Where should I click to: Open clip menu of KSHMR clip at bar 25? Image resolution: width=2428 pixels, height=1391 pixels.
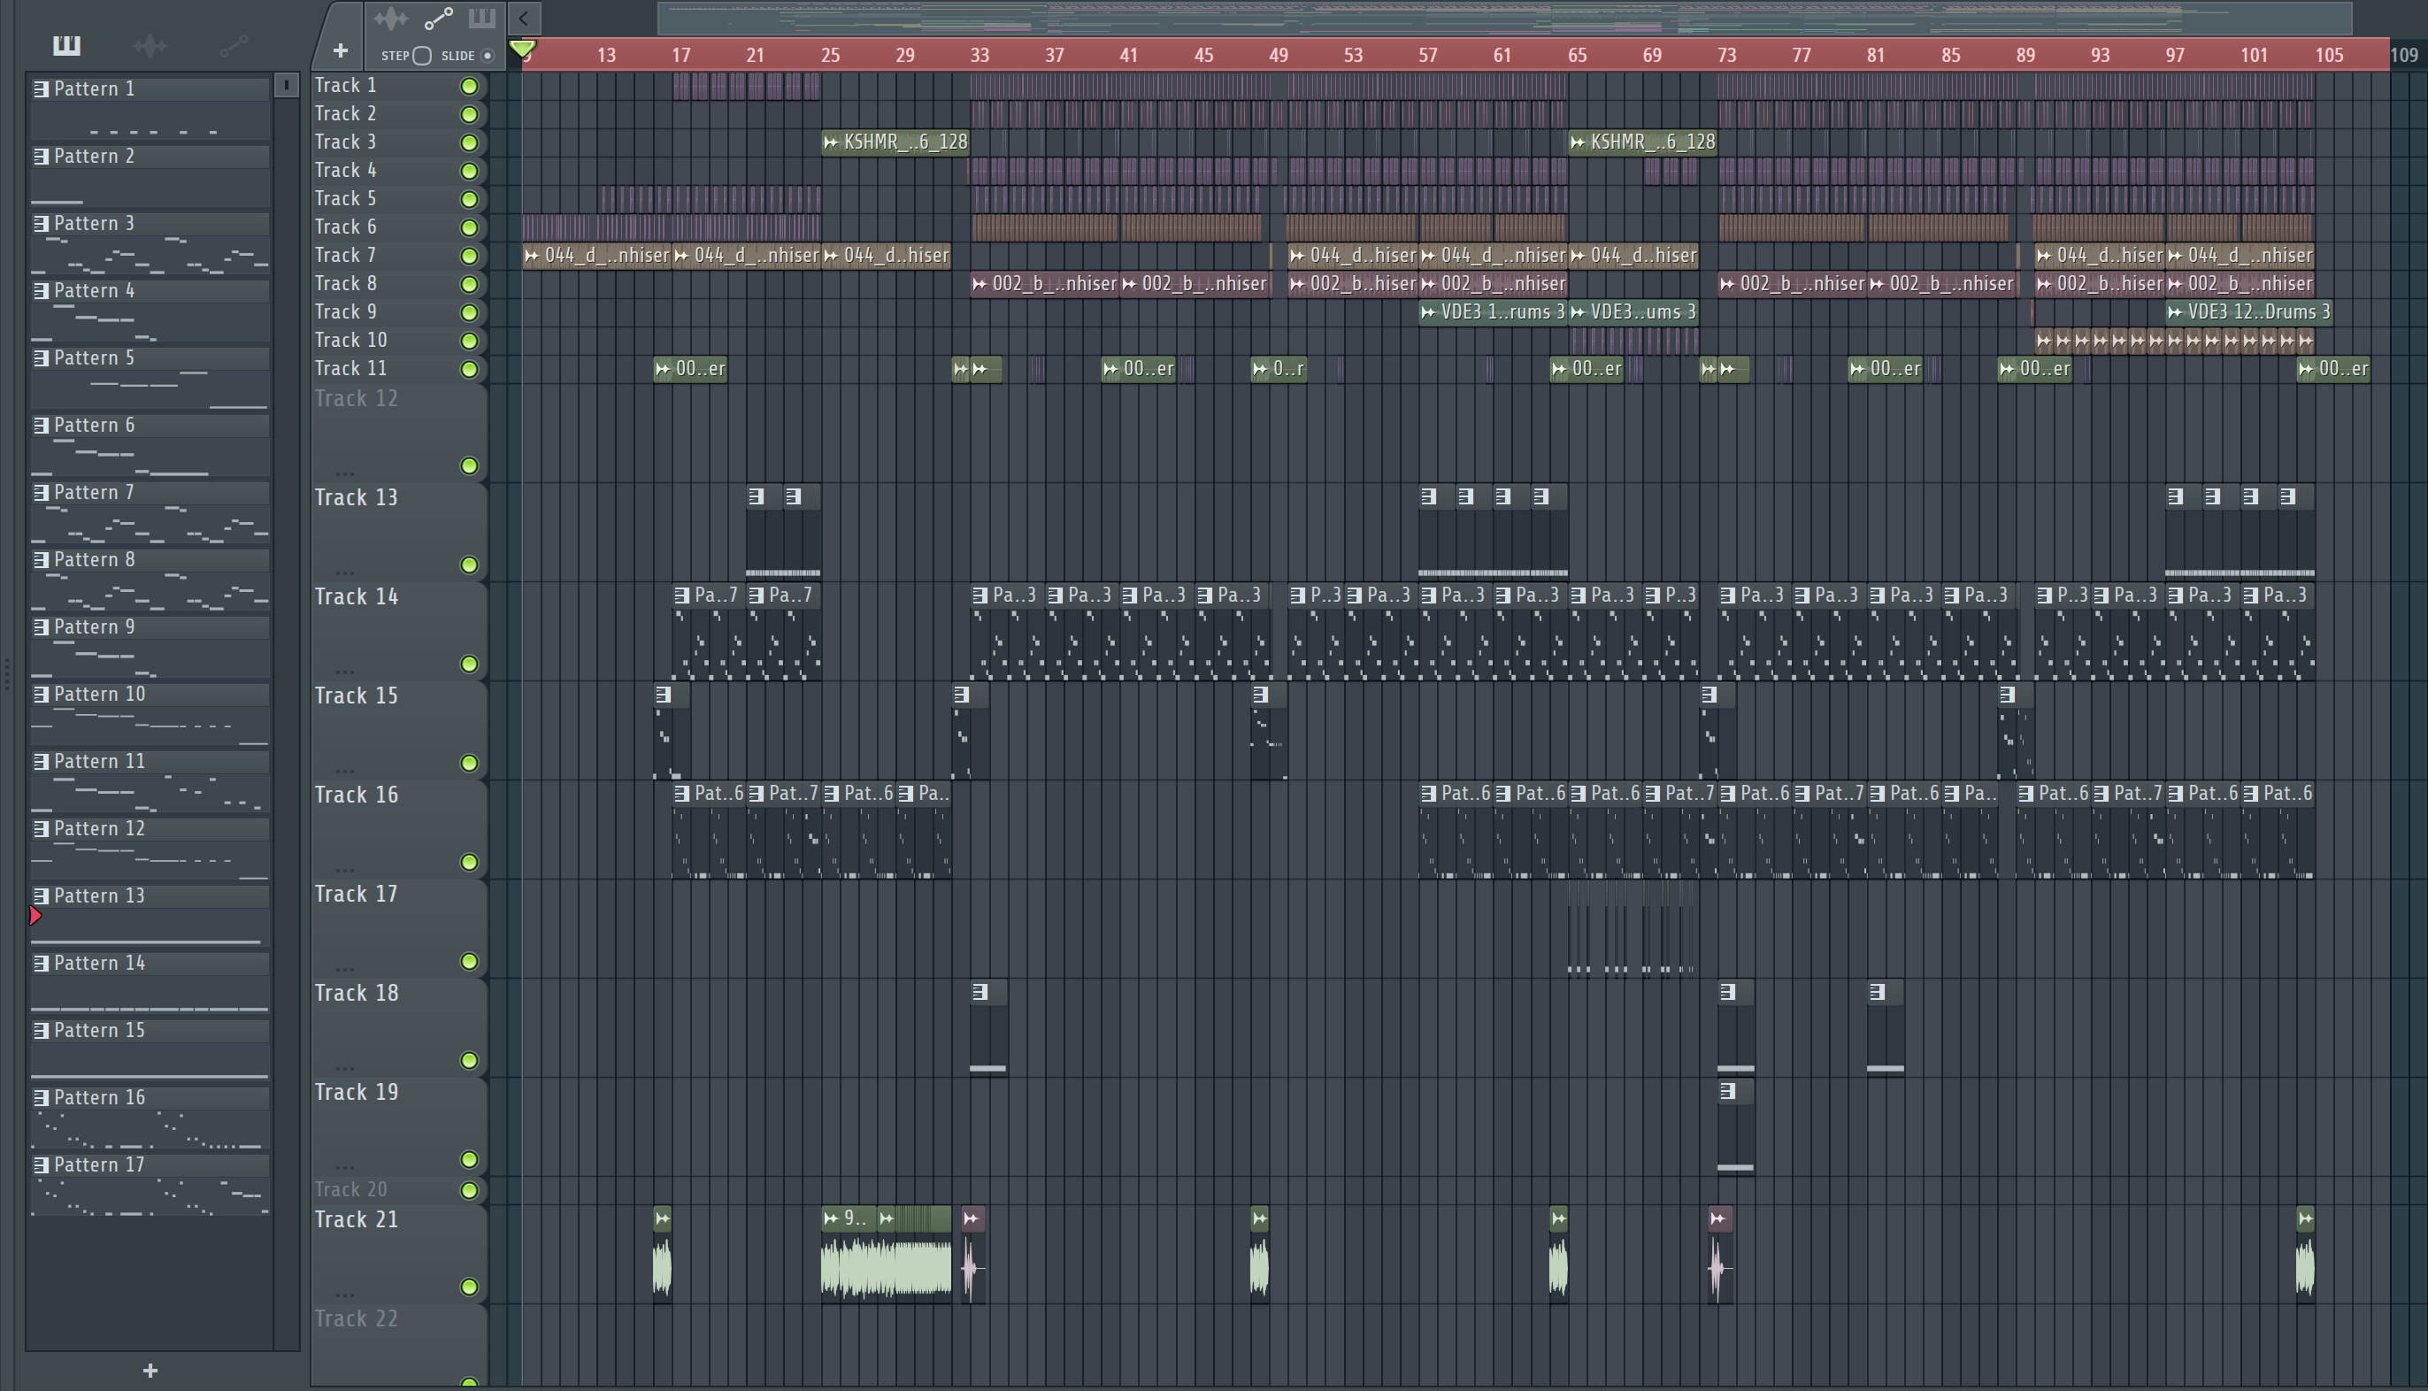[x=831, y=142]
